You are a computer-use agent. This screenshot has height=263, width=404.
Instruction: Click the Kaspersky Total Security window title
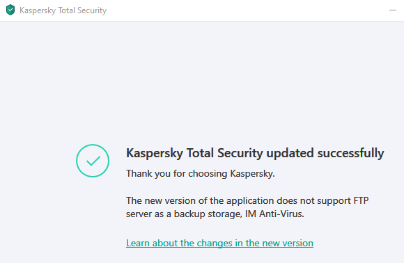point(63,10)
